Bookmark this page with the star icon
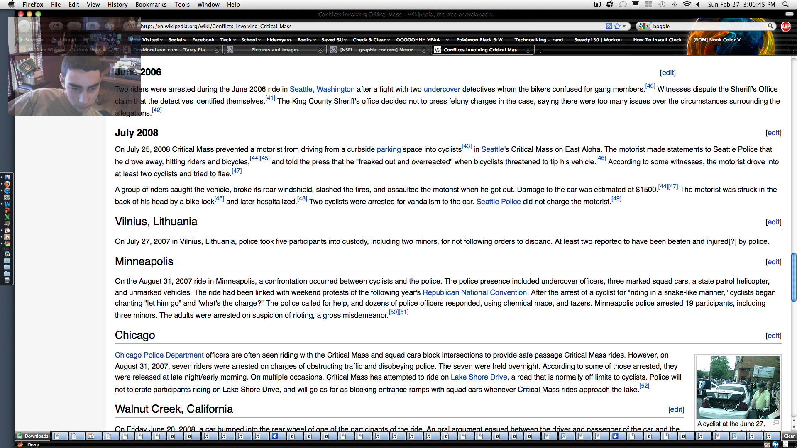 pyautogui.click(x=617, y=26)
